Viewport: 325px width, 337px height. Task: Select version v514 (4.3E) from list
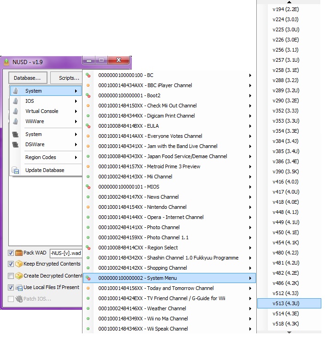tap(286, 313)
